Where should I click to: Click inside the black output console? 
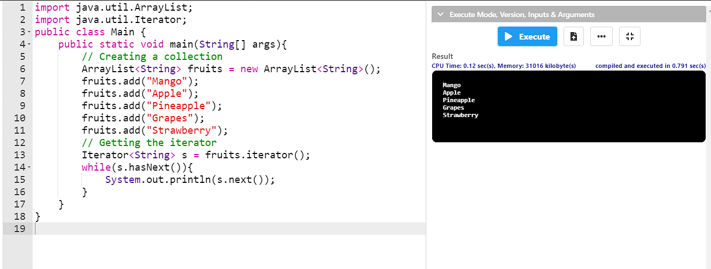[568, 128]
